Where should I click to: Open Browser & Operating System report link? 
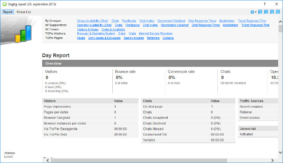(x=96, y=34)
